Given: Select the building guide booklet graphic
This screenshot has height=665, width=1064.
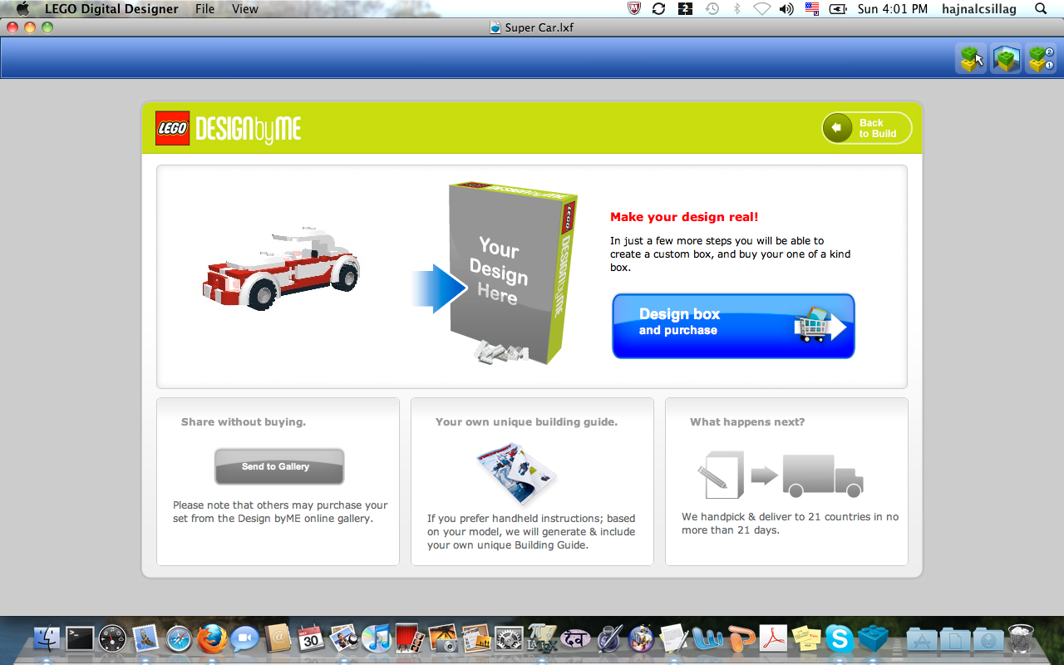Looking at the screenshot, I should (517, 474).
